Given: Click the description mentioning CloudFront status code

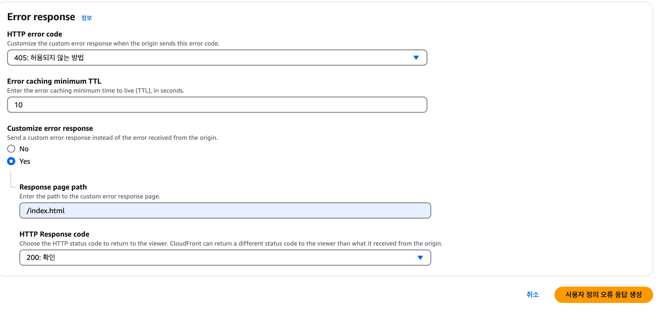Looking at the screenshot, I should tap(231, 243).
